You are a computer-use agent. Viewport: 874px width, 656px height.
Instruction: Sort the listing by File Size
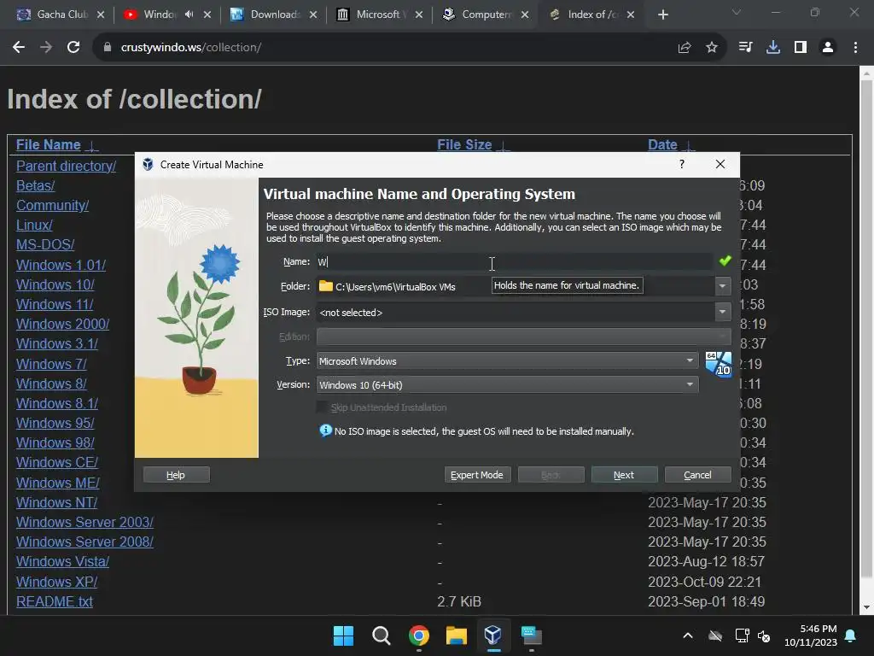464,145
